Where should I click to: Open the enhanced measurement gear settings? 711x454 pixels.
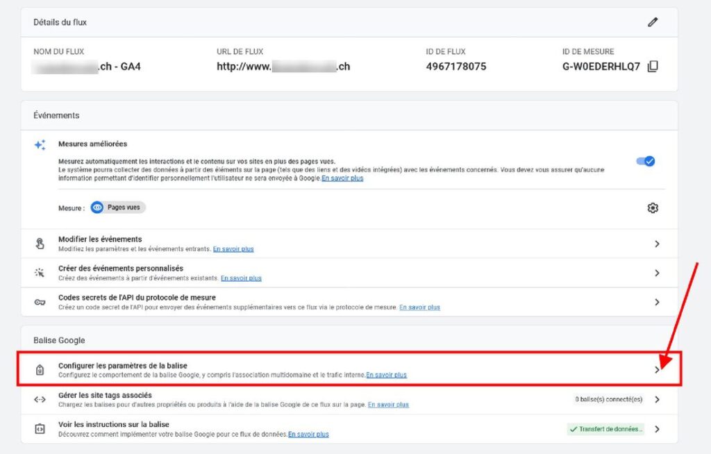pos(652,208)
